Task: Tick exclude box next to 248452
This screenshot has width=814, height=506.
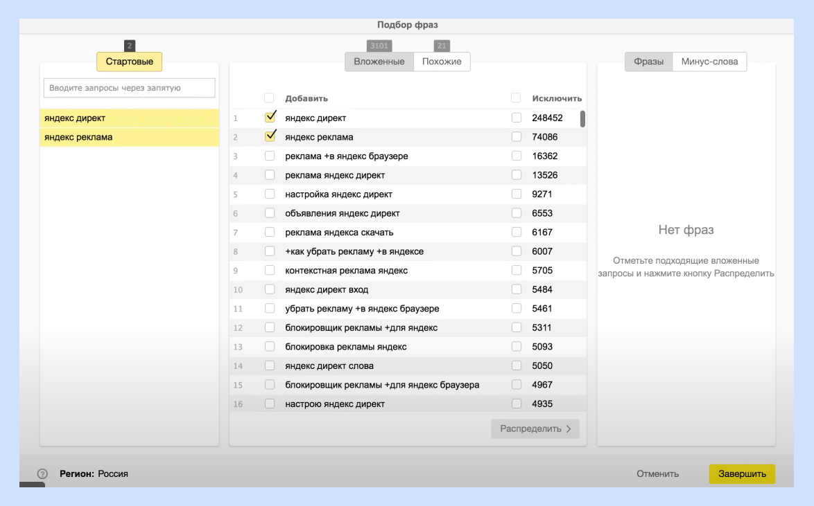Action: click(x=517, y=118)
